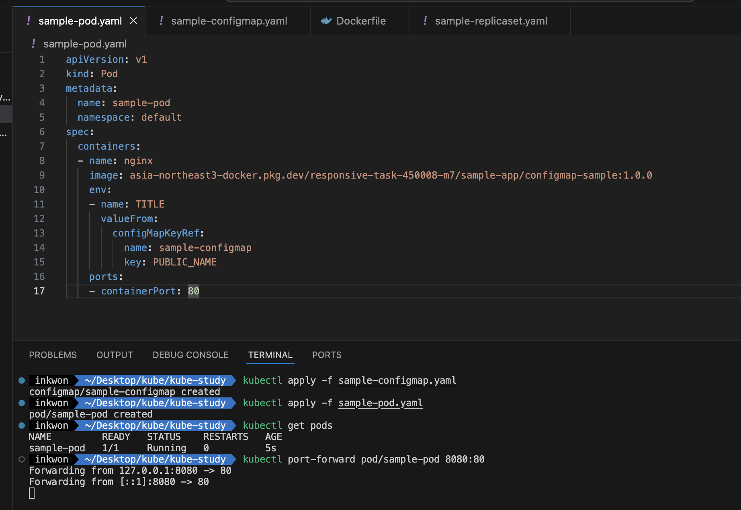
Task: Click the 'ports' key on line 16
Action: tap(103, 277)
